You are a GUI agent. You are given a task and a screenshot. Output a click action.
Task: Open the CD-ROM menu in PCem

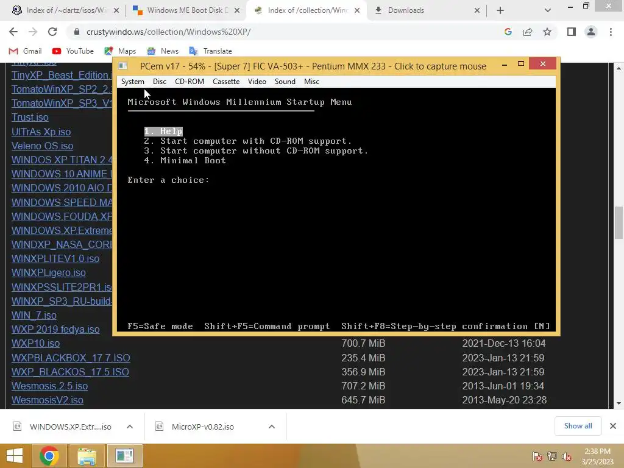(x=190, y=82)
